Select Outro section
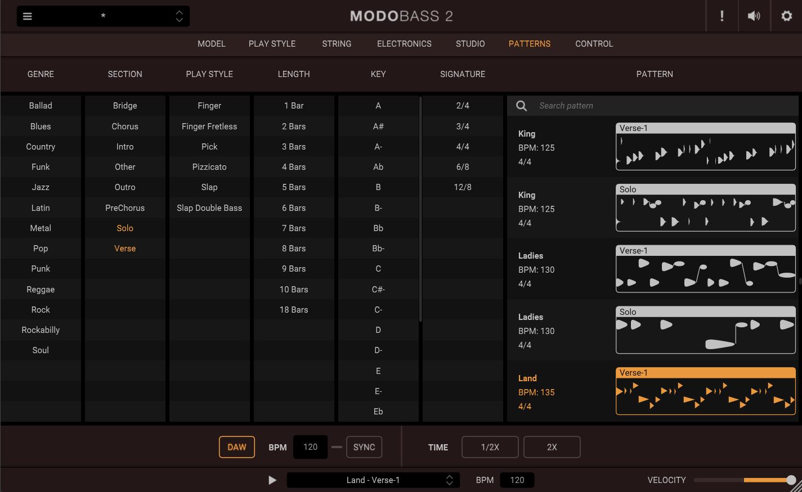 click(125, 187)
